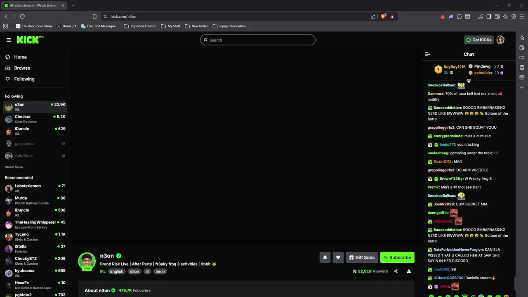Open My Stuff bookmark folder
The height and width of the screenshot is (297, 528).
click(x=170, y=26)
